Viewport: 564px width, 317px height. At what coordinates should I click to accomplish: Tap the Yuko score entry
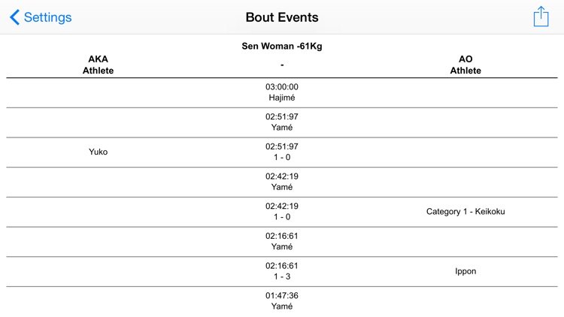pyautogui.click(x=98, y=152)
